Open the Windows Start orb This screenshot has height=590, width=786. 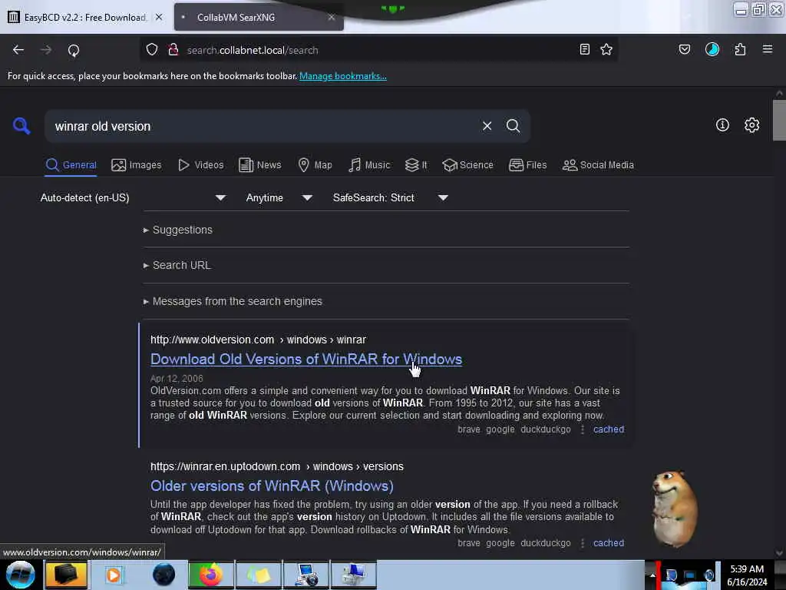click(x=21, y=575)
